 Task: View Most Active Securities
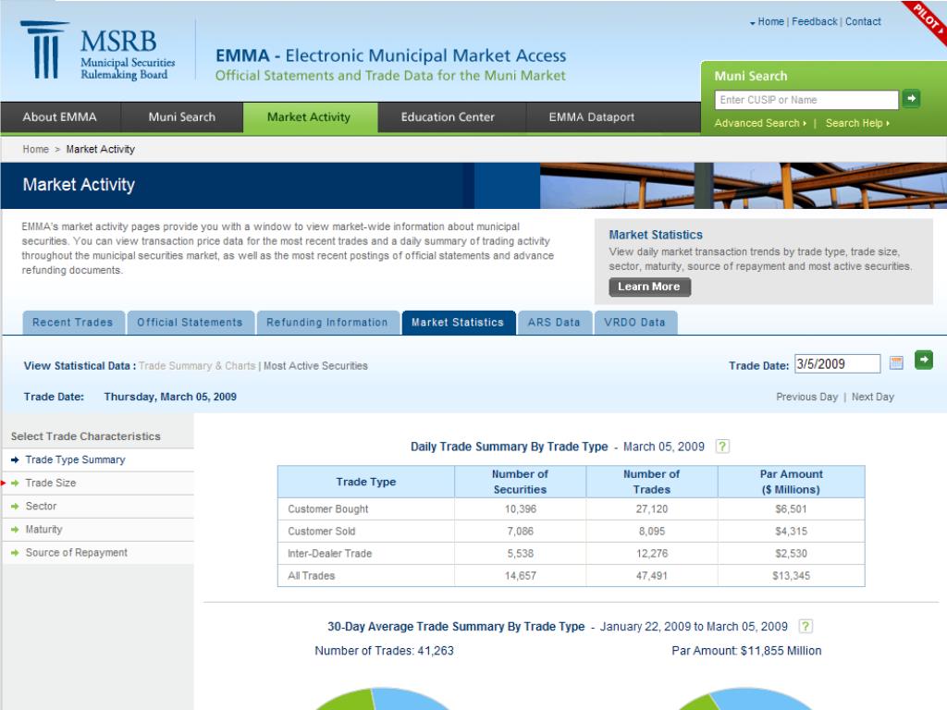pos(316,366)
